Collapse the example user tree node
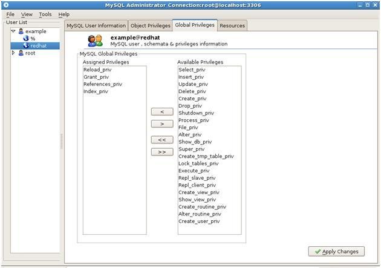This screenshot has height=268, width=381. 13,31
